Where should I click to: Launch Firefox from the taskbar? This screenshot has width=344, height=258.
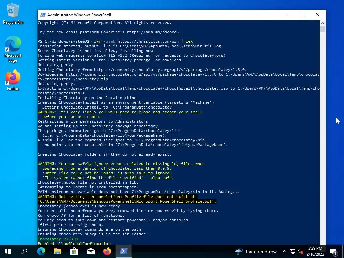pos(107,251)
